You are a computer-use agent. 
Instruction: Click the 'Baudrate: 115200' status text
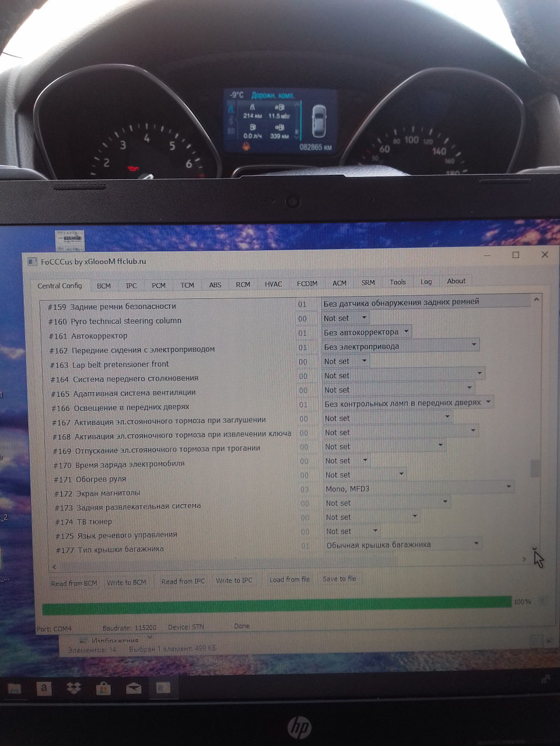coord(129,628)
